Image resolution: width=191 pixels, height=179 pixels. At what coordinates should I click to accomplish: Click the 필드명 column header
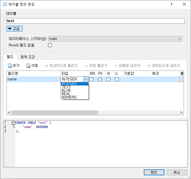pos(34,74)
